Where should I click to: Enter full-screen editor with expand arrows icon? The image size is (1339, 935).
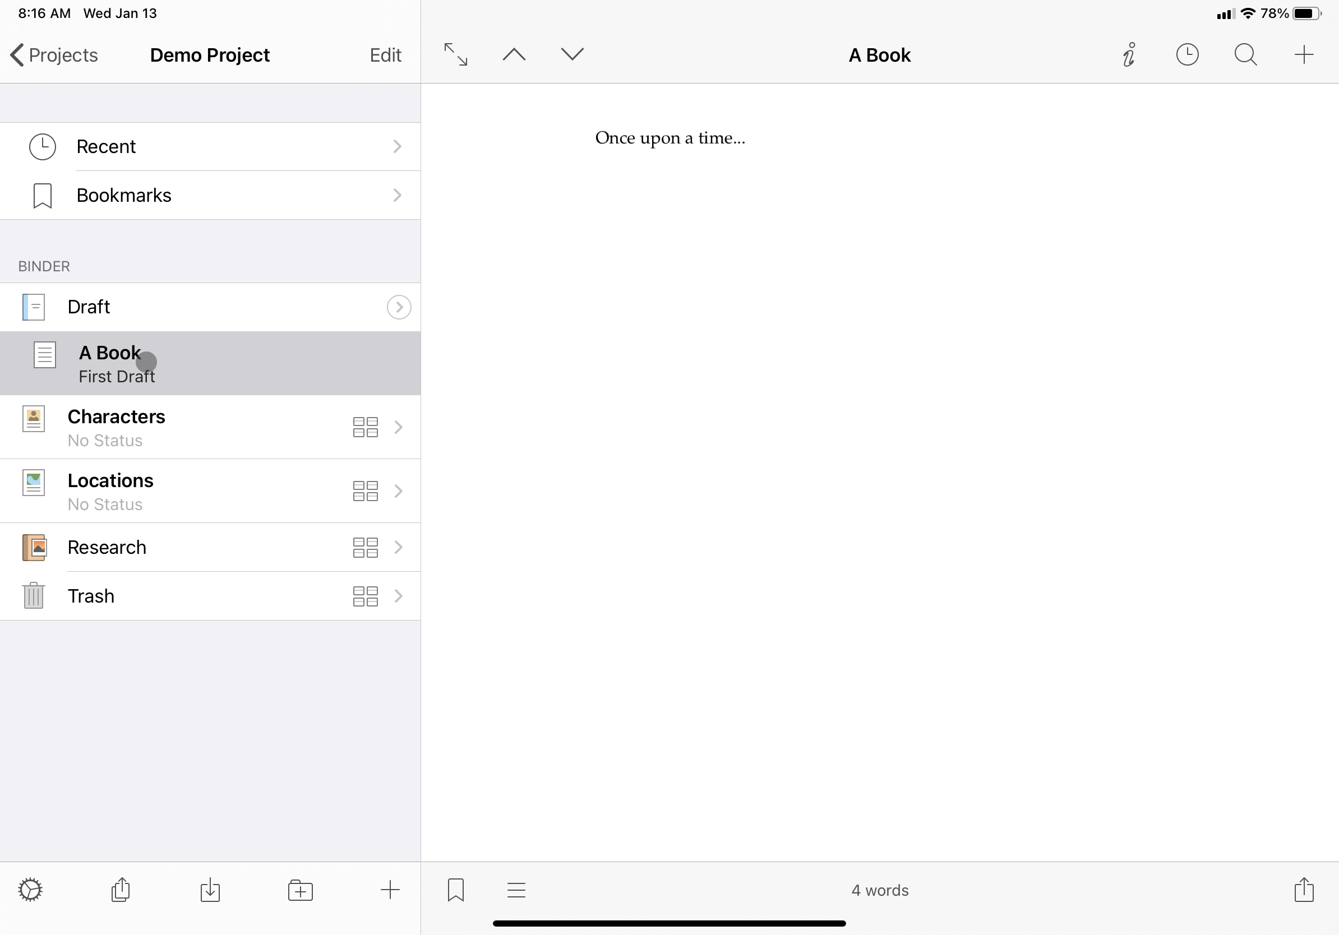point(455,54)
